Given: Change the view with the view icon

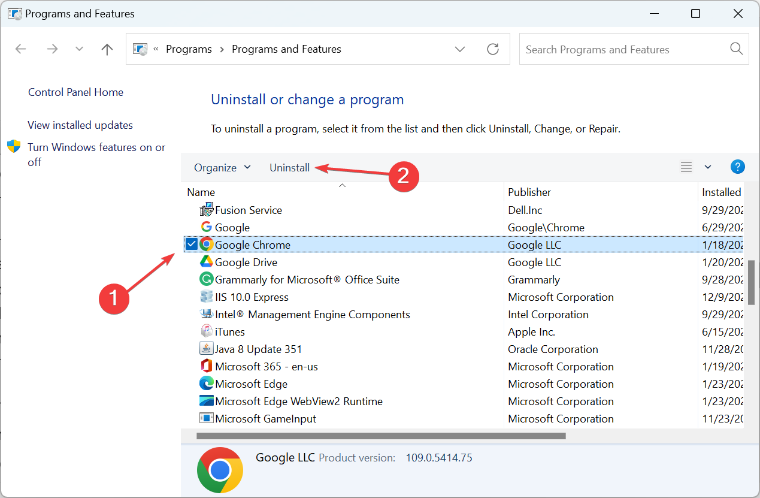Looking at the screenshot, I should [x=686, y=167].
